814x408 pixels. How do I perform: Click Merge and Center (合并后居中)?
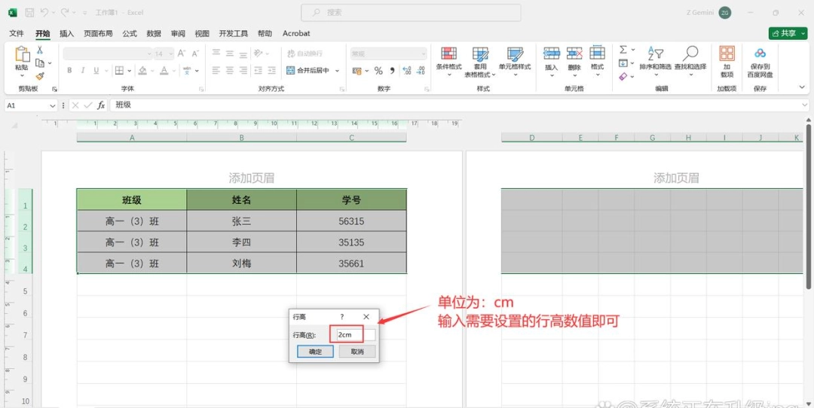[308, 71]
